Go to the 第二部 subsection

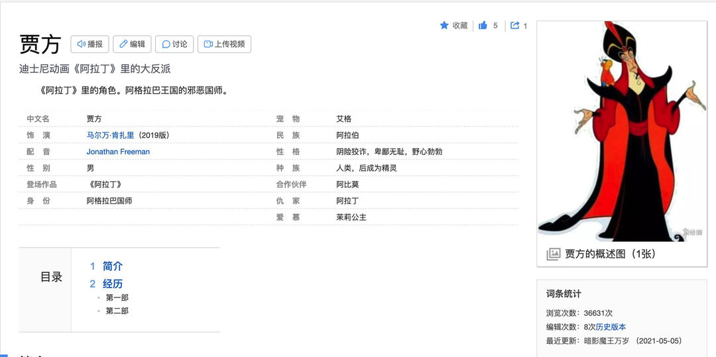(117, 311)
